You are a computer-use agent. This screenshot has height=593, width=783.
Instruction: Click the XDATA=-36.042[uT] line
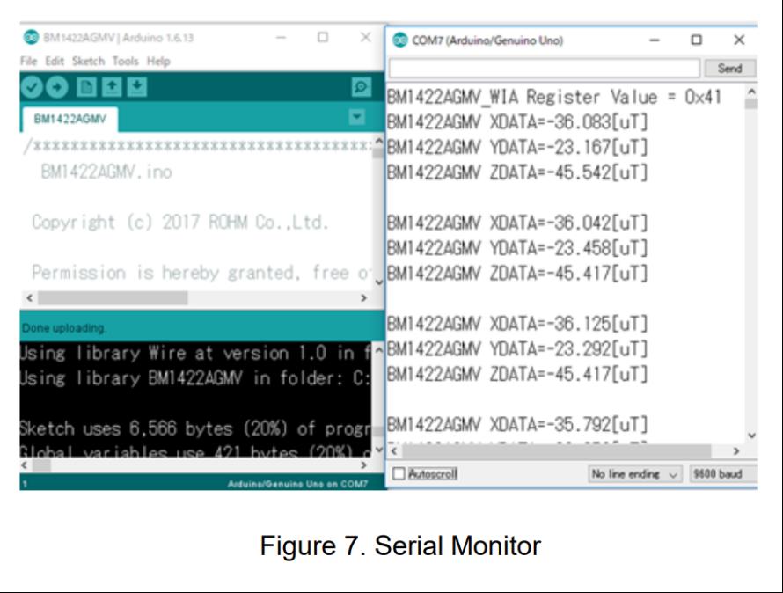(x=517, y=223)
